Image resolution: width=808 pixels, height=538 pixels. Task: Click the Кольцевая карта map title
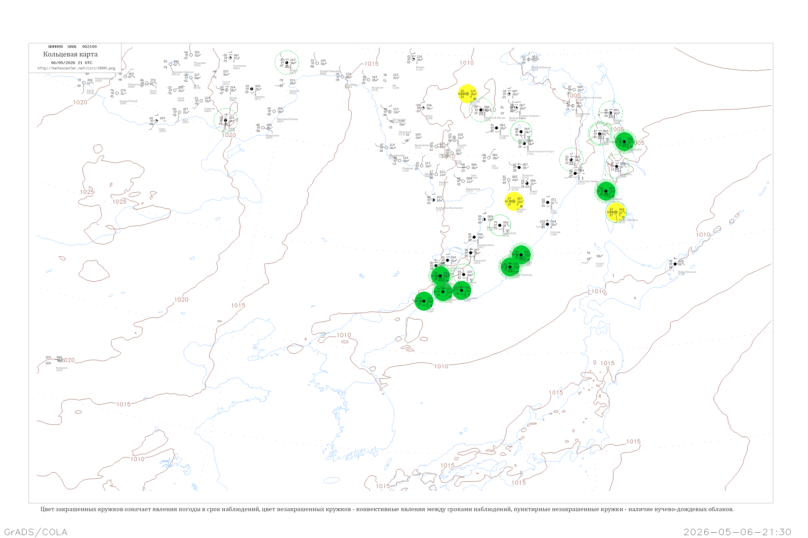point(70,54)
